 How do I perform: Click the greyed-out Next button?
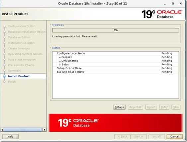click(139, 136)
